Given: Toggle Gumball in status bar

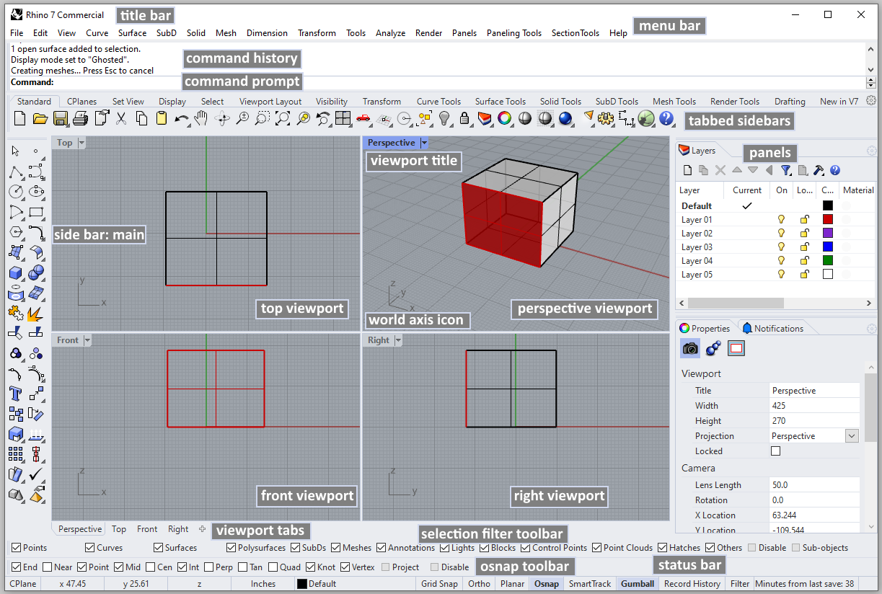Looking at the screenshot, I should tap(638, 584).
